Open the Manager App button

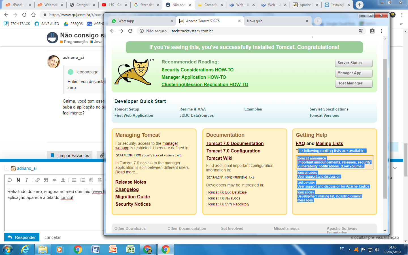click(x=354, y=73)
